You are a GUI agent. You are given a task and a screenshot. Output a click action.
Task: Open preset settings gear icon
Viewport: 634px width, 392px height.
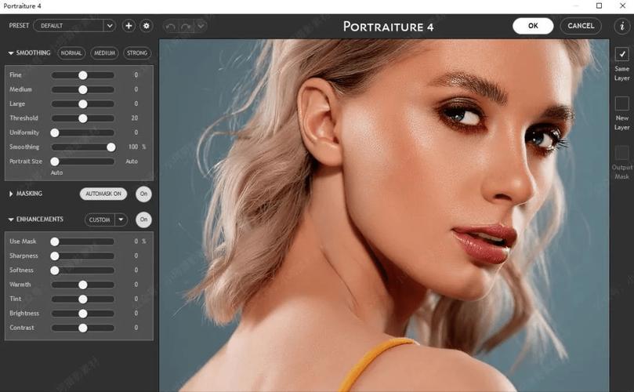[147, 26]
